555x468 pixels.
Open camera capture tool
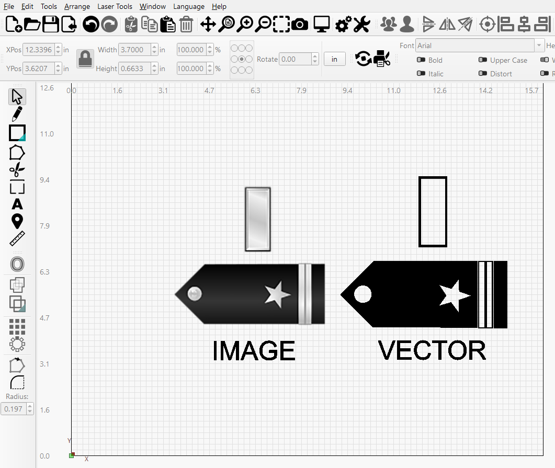coord(300,25)
